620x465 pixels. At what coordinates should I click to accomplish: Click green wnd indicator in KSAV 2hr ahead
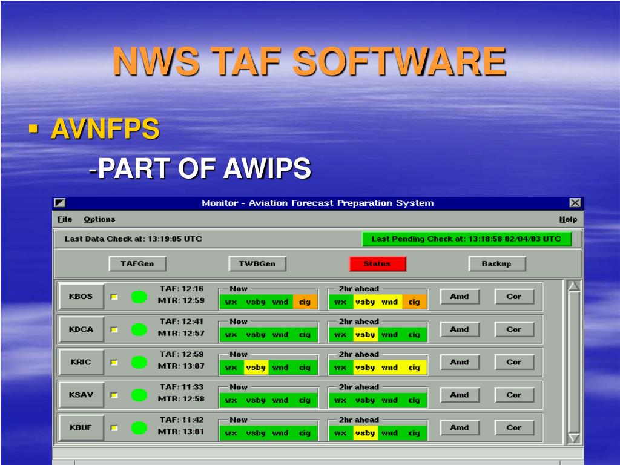(x=390, y=401)
